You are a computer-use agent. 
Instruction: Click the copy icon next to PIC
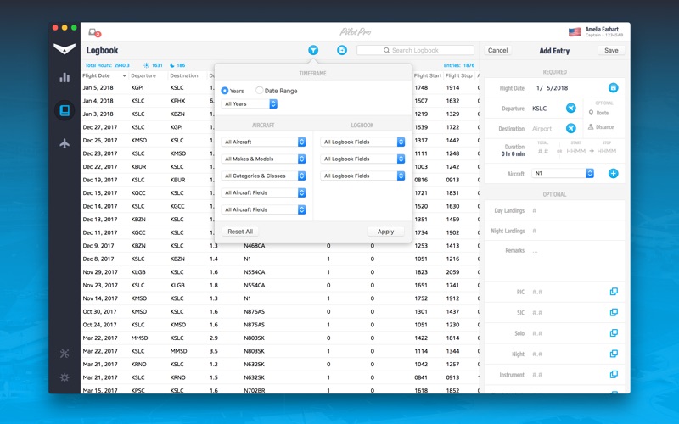click(x=614, y=292)
